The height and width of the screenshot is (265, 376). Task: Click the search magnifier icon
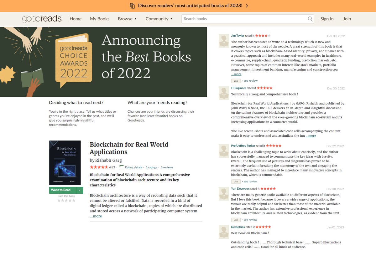pos(310,19)
